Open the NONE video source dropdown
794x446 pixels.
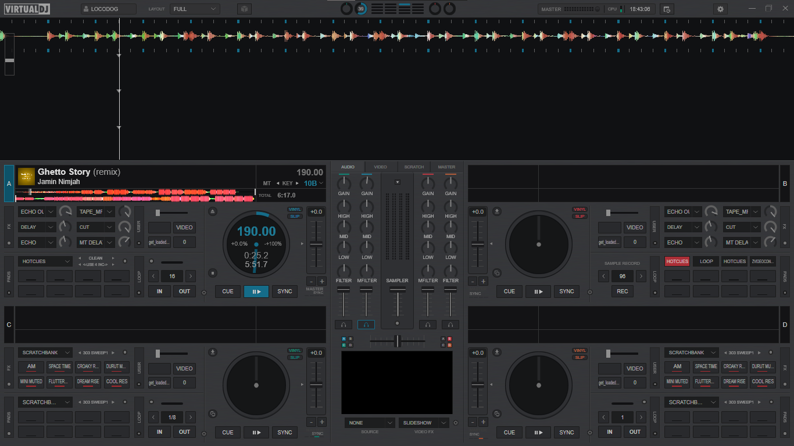[x=370, y=423]
